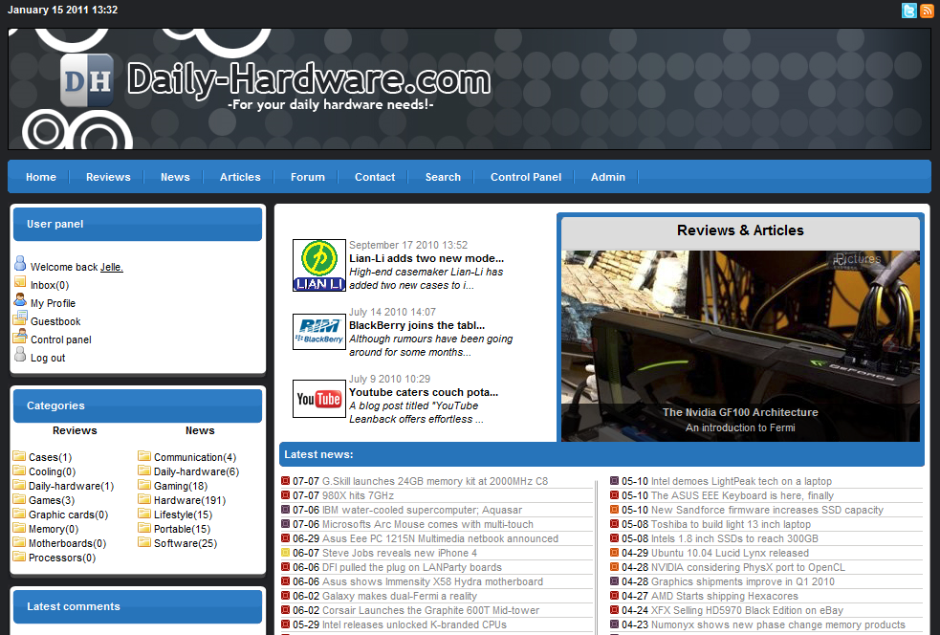Click the Log out link
Screen dimensions: 940x635
click(48, 358)
